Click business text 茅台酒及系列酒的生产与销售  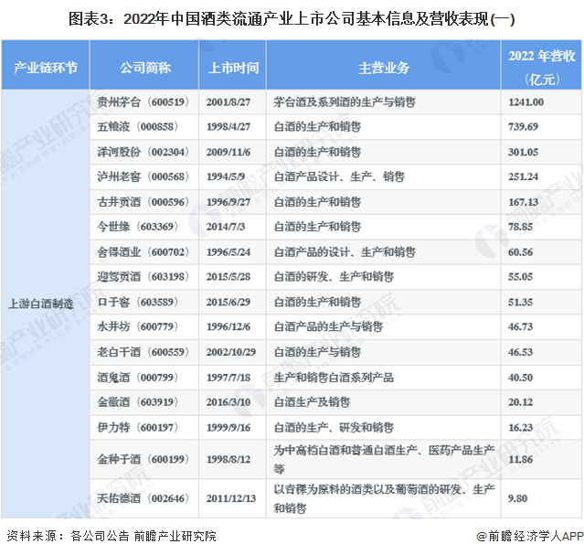coord(345,102)
